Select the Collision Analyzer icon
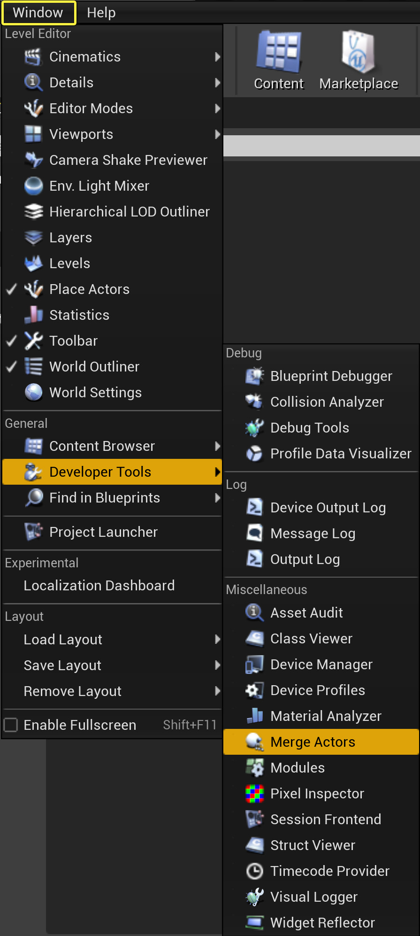This screenshot has height=936, width=420. point(255,402)
